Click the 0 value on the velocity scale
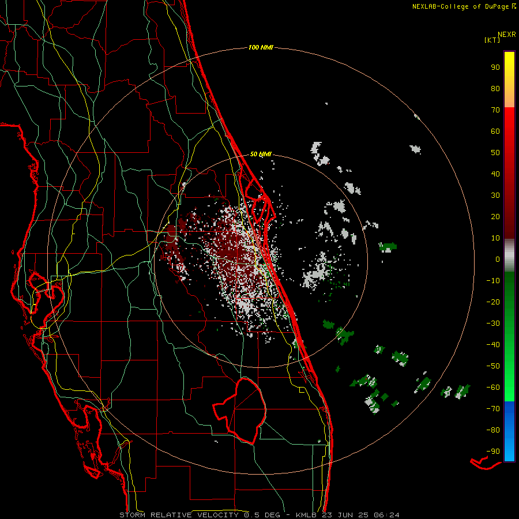Image resolution: width=519 pixels, height=519 pixels. click(x=498, y=259)
